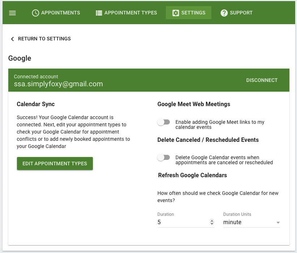This screenshot has height=253, width=297.
Task: Click the Duration stepper arrows
Action: coord(212,222)
